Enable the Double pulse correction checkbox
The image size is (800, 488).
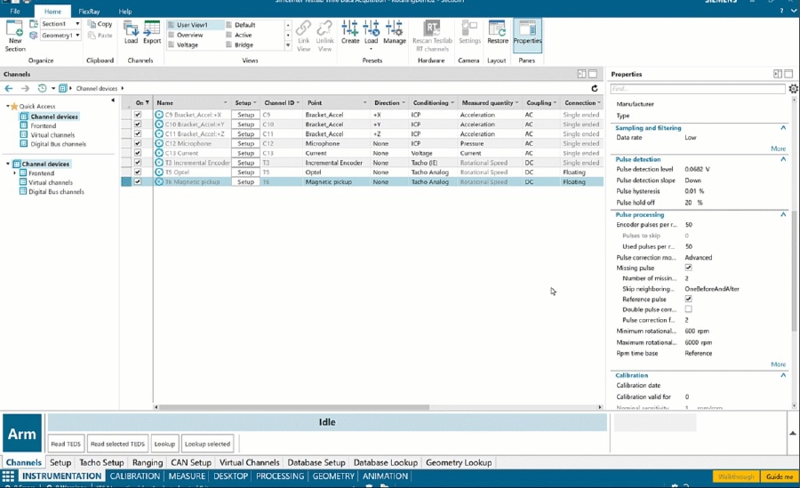(688, 309)
